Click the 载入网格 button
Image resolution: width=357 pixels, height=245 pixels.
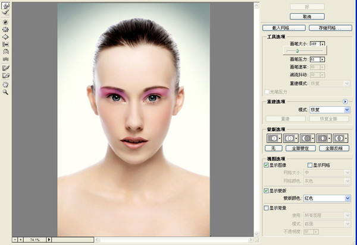click(x=284, y=28)
